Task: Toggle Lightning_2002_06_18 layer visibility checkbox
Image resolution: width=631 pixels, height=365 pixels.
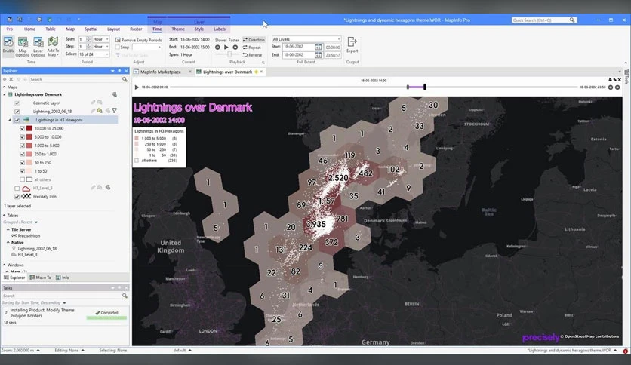Action: pyautogui.click(x=17, y=112)
